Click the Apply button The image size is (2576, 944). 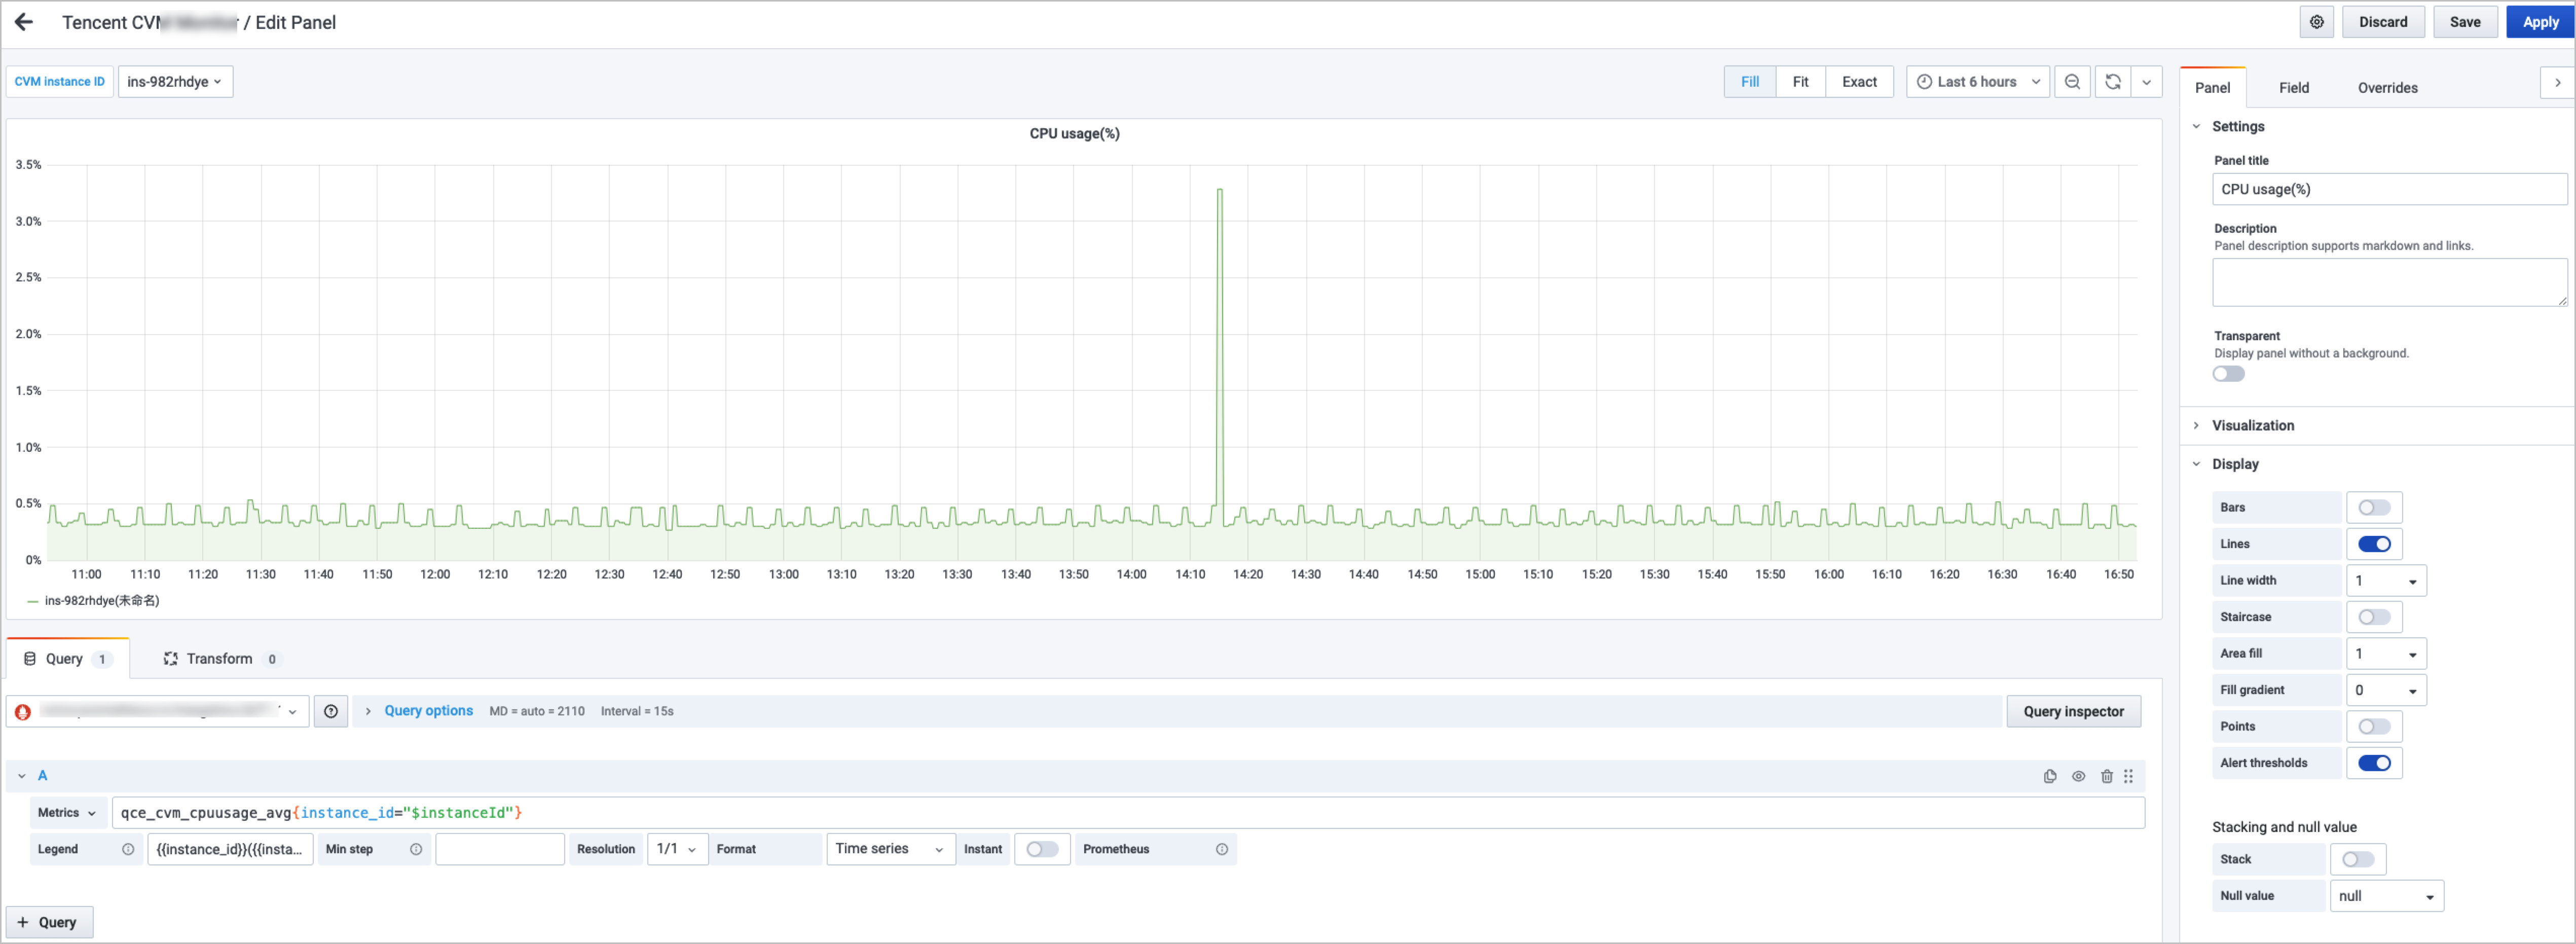click(x=2540, y=21)
